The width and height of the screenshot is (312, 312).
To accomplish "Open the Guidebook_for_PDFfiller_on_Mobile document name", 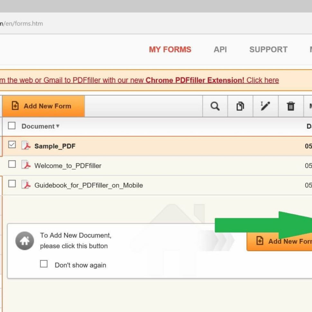I will tap(88, 185).
